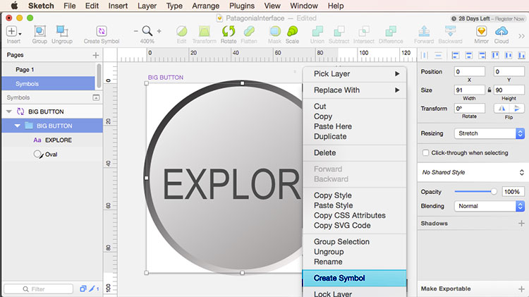This screenshot has width=529, height=297.
Task: Click the Subtract boolean icon
Action: coord(339,31)
